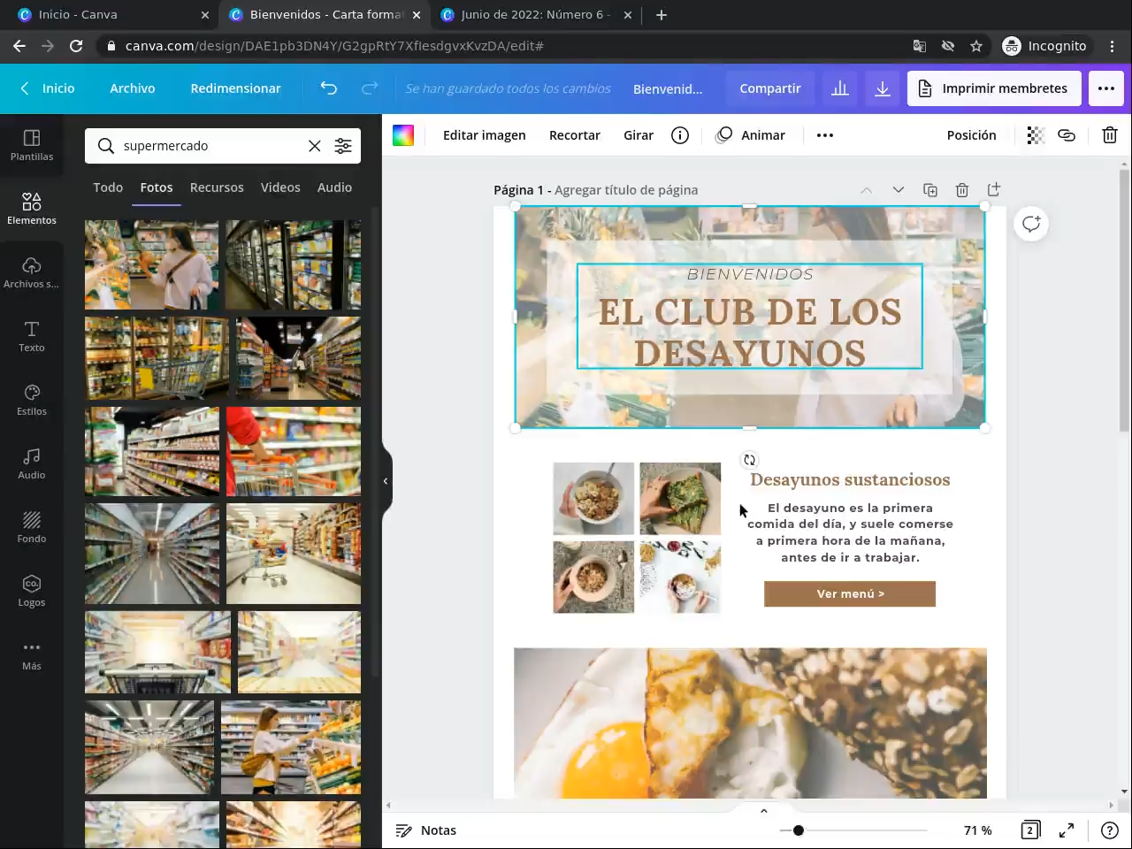Select the Desayunos sustanciosos heading
Viewport: 1132px width, 849px height.
pos(850,480)
